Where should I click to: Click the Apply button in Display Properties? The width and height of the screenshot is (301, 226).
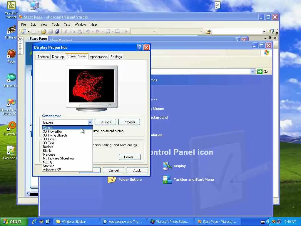pyautogui.click(x=137, y=170)
